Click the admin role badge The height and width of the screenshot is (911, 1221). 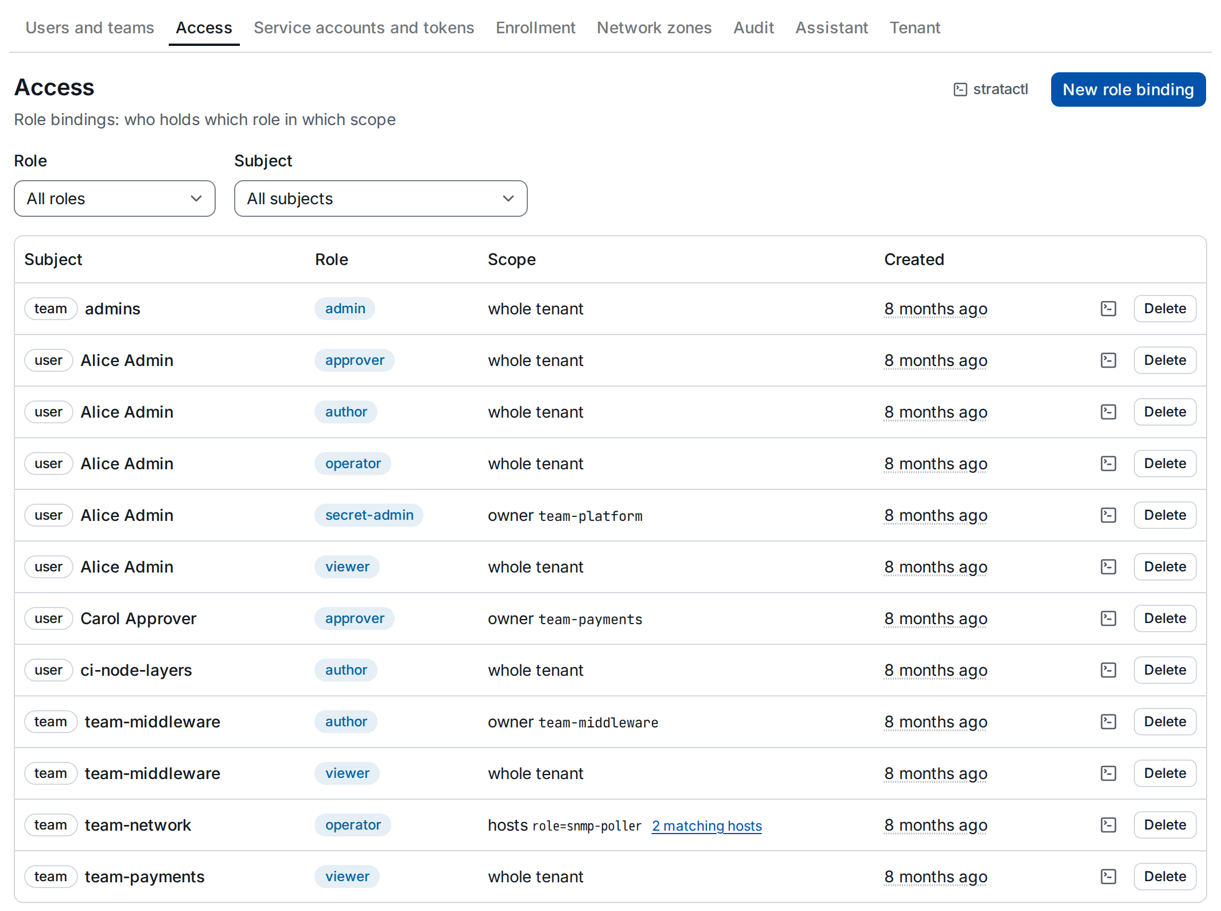345,309
